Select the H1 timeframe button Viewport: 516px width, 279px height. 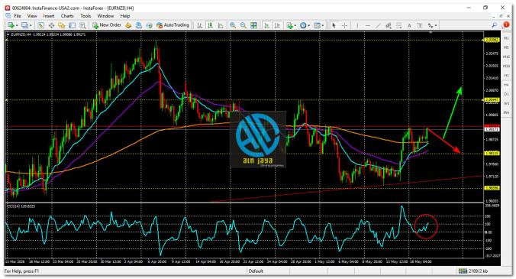tap(506, 76)
